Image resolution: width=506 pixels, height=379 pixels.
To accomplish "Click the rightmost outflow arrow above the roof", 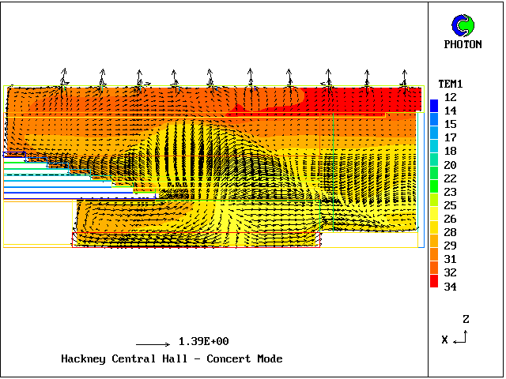I will [405, 77].
